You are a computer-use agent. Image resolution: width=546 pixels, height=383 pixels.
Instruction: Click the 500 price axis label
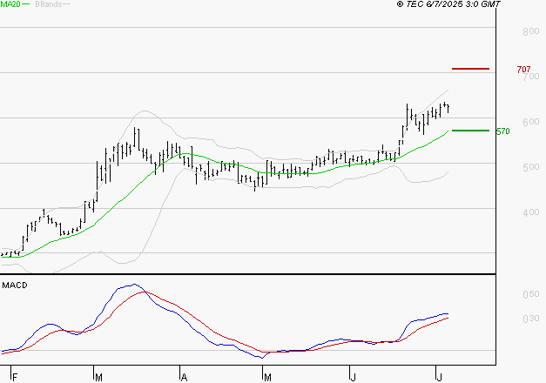pos(531,167)
